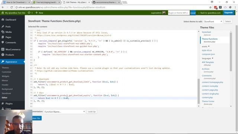
Task: Open Chrome's three-dot menu
Action: point(235,7)
